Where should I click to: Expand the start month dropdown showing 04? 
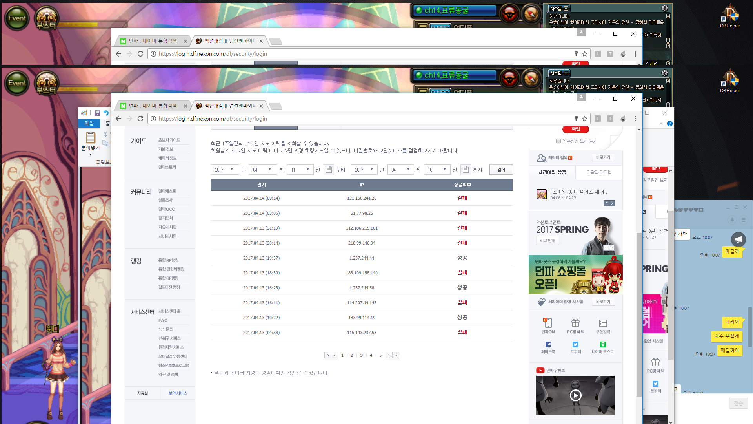[x=262, y=170]
